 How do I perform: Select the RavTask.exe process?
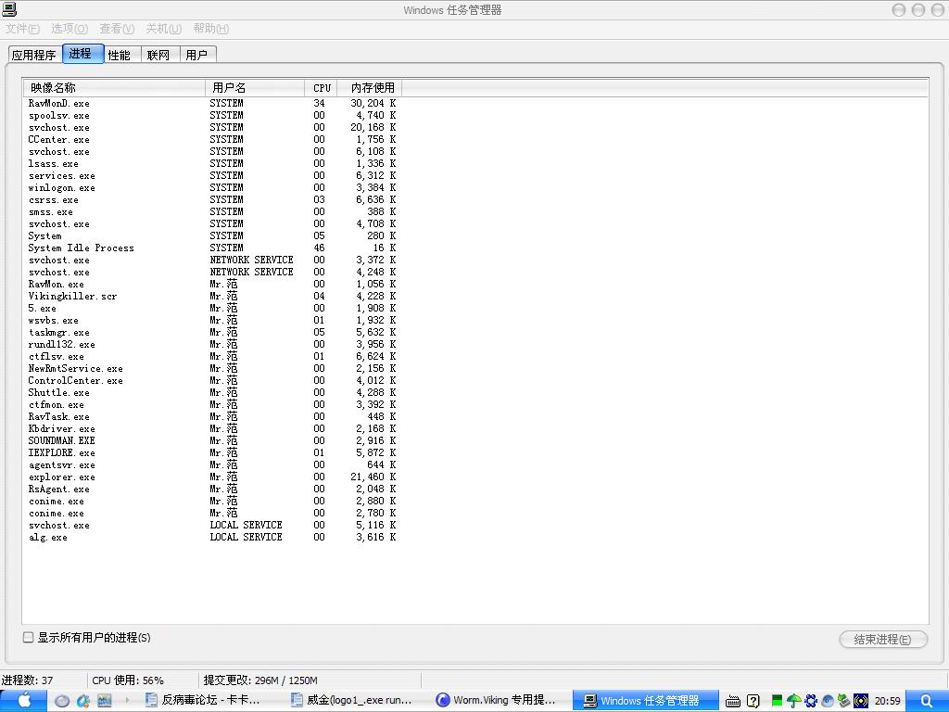click(x=212, y=416)
